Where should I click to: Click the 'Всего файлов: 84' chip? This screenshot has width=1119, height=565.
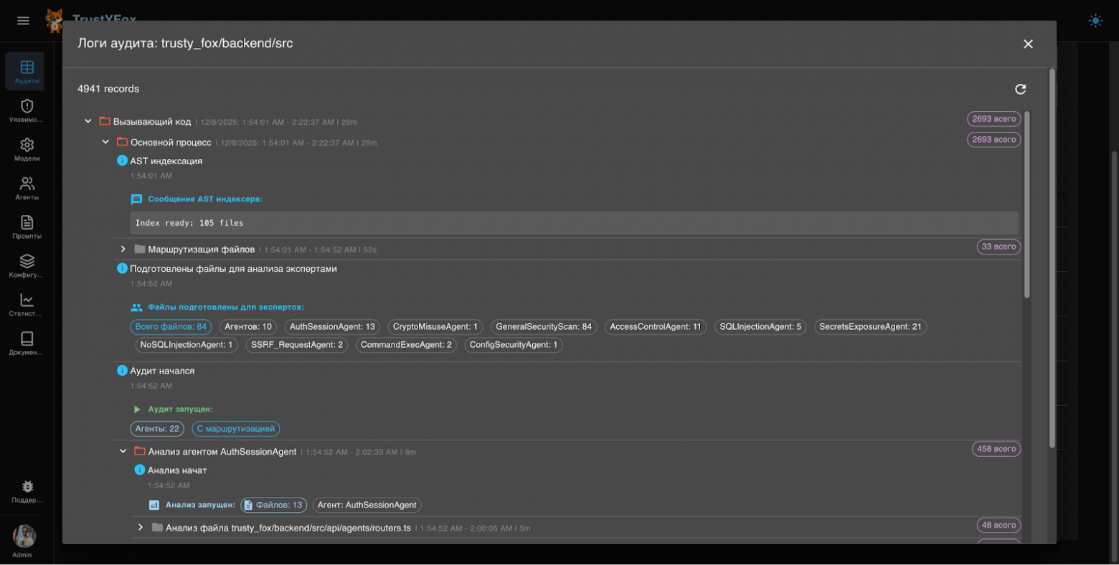pyautogui.click(x=171, y=326)
